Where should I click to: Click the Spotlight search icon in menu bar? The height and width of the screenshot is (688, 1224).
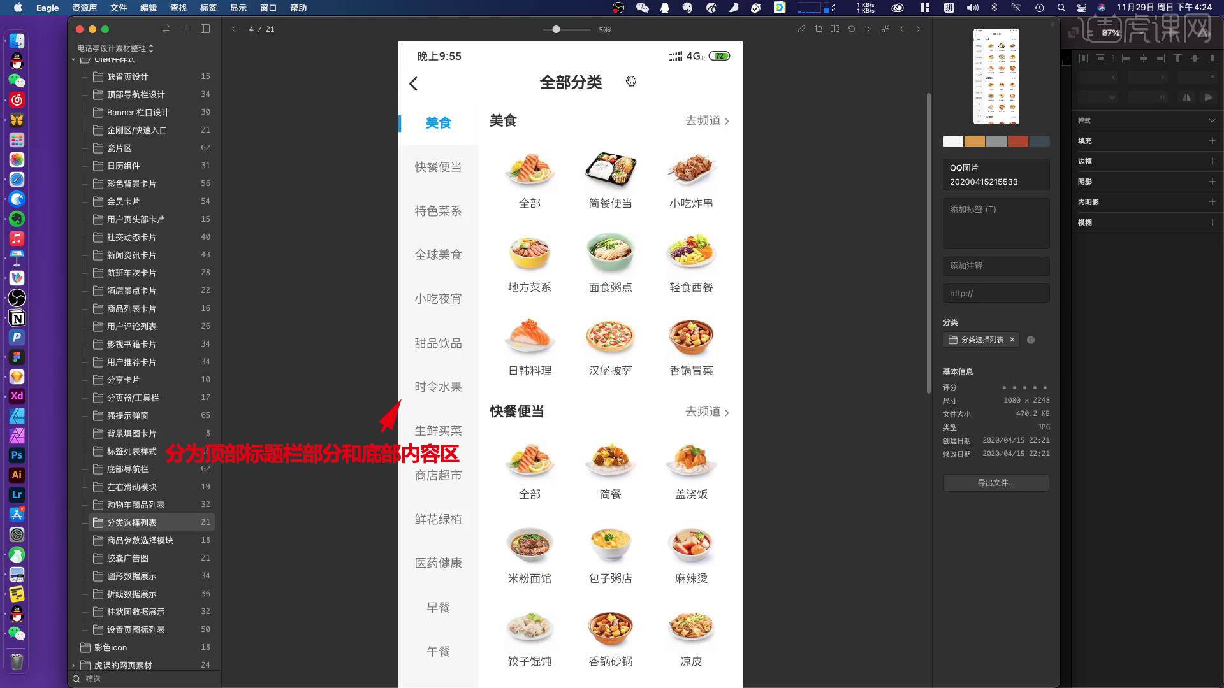coord(1061,8)
